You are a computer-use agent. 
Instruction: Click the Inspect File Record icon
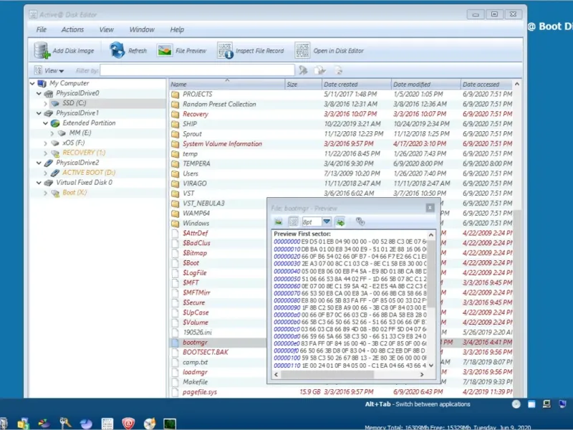[x=225, y=51]
